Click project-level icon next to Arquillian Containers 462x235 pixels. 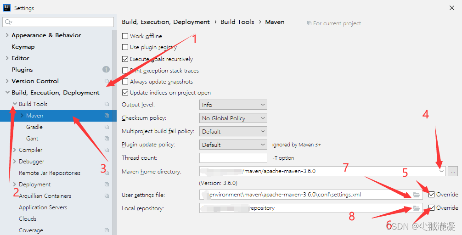107,196
